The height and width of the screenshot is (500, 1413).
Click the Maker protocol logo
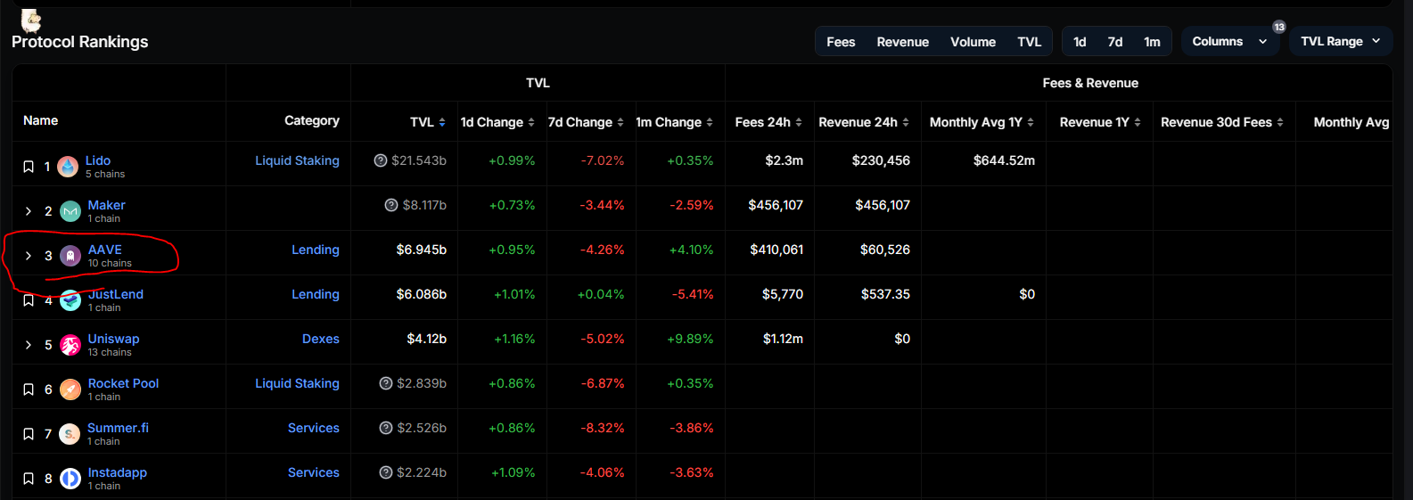(x=70, y=211)
